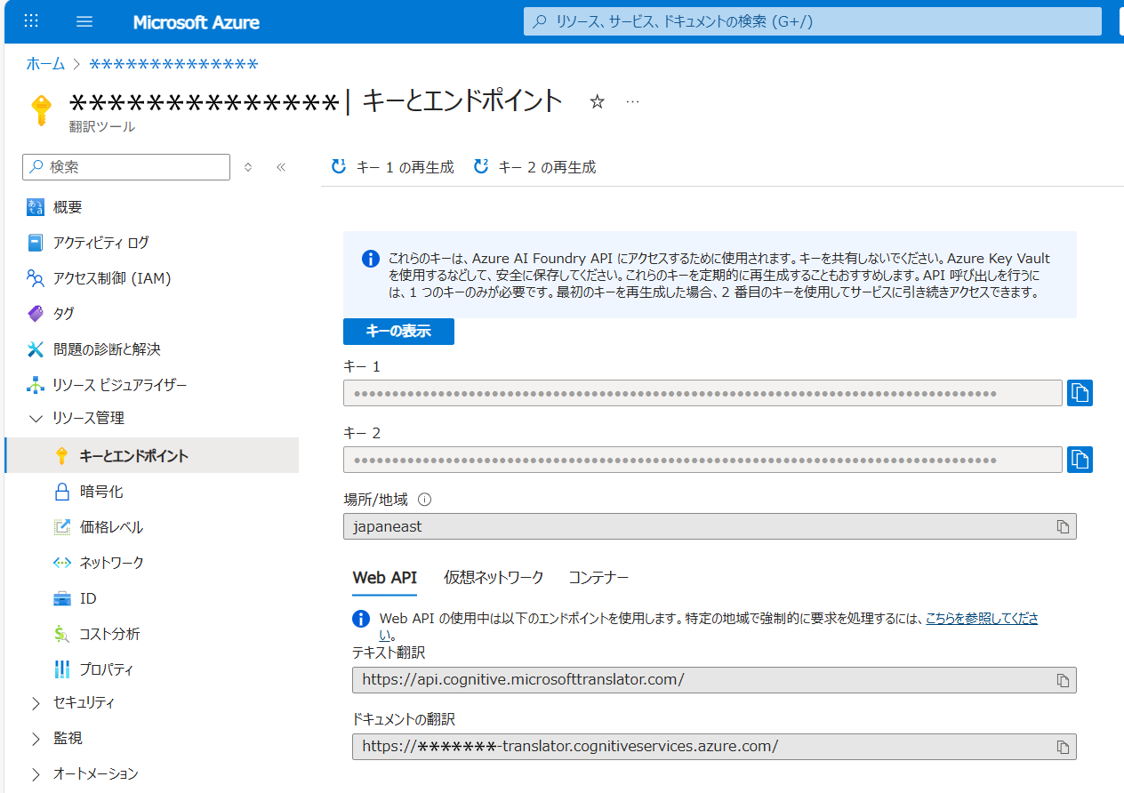Copy Key 1 to clipboard

click(x=1080, y=393)
